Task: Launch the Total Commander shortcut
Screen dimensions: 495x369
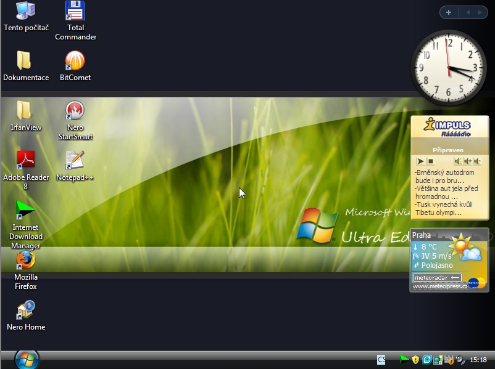Action: pos(75,21)
